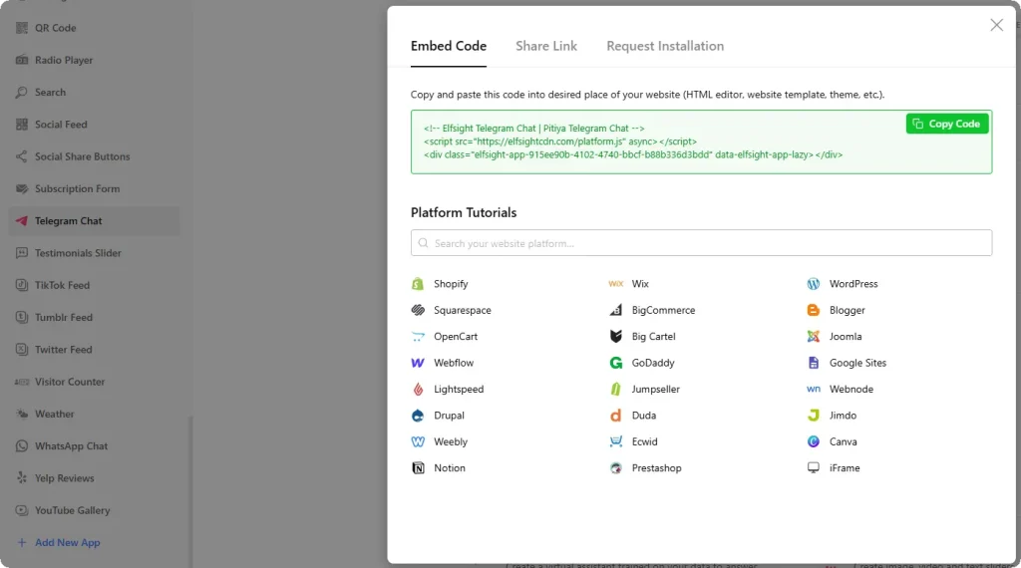Click the iFrame monitor icon
Viewport: 1021px width, 568px height.
coord(814,467)
